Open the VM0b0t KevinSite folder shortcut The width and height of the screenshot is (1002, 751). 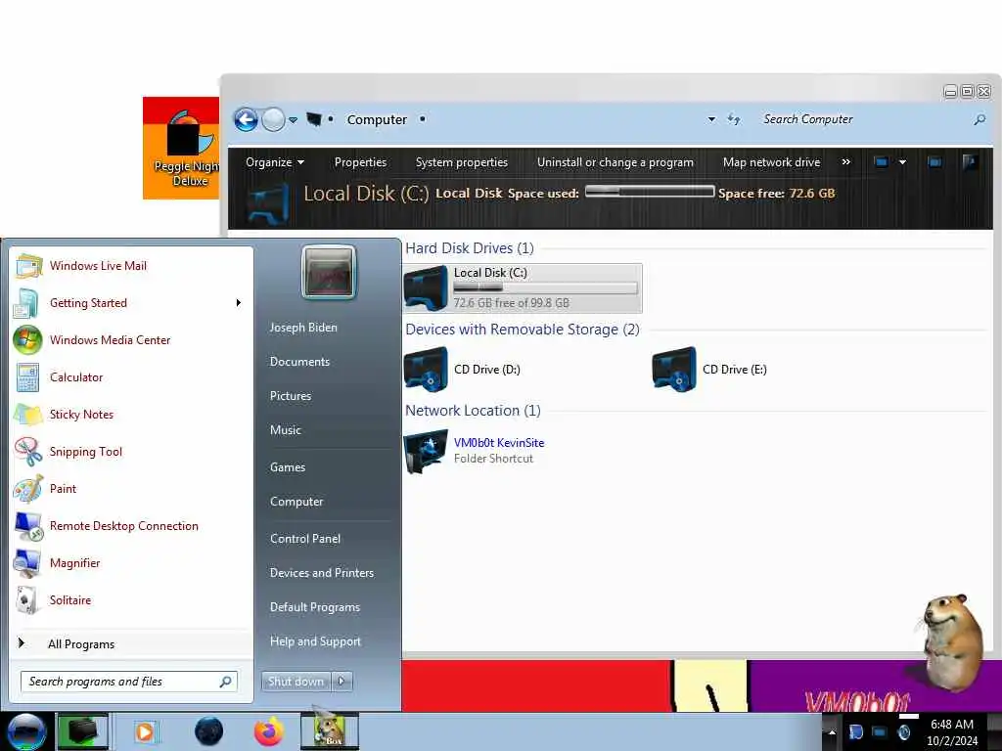coord(475,450)
